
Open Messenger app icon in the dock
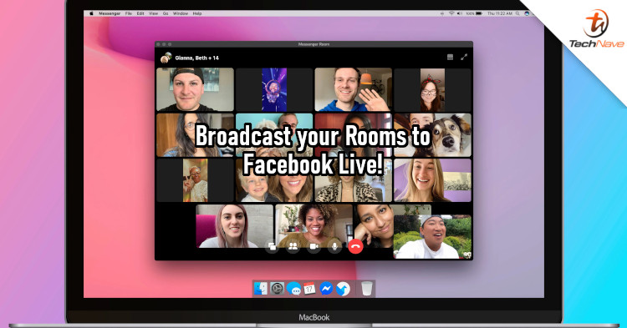326,288
